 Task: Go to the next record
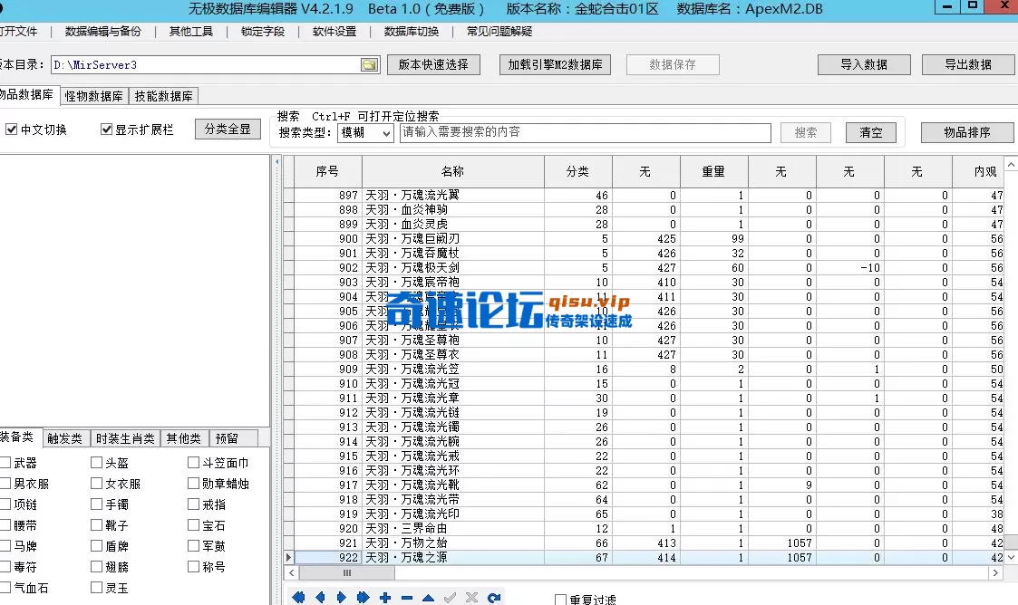tap(343, 596)
